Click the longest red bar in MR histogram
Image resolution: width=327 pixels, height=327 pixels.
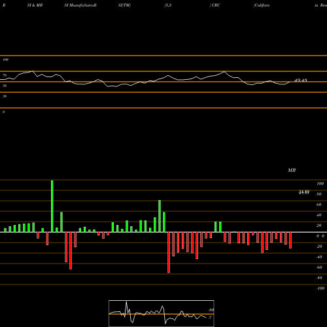pos(169,252)
